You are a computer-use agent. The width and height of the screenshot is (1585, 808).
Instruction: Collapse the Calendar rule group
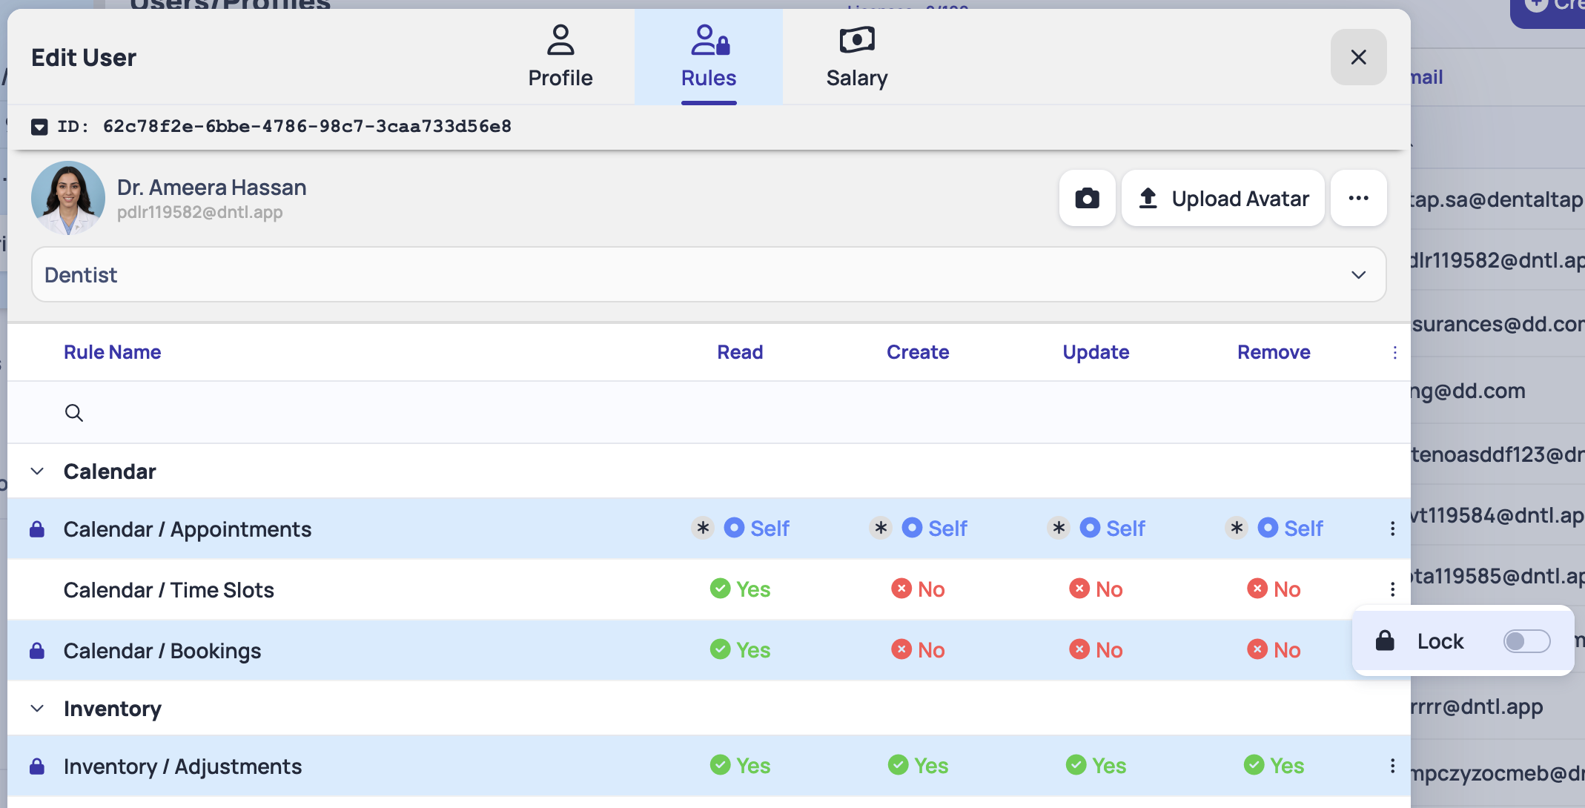pos(37,471)
